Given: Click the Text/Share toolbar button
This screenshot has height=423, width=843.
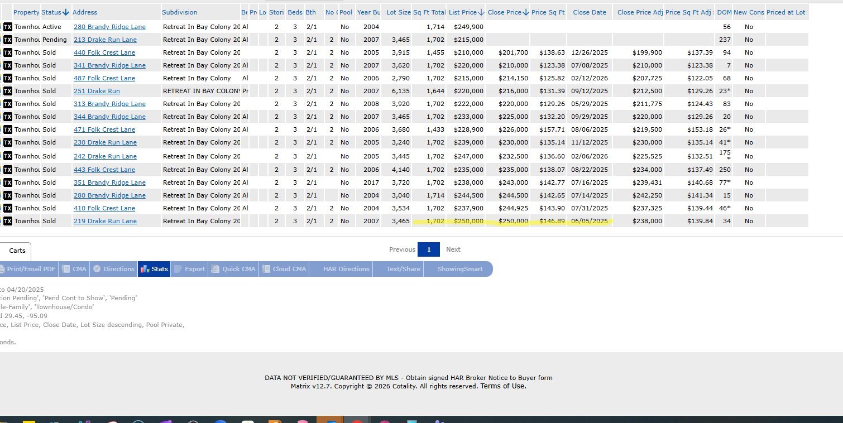Looking at the screenshot, I should [403, 269].
